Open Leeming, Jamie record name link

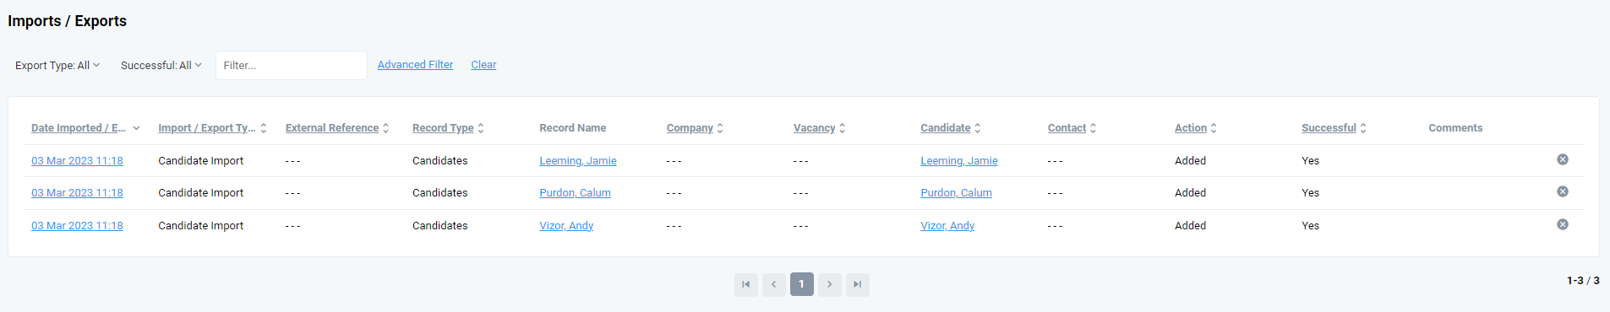coord(578,161)
